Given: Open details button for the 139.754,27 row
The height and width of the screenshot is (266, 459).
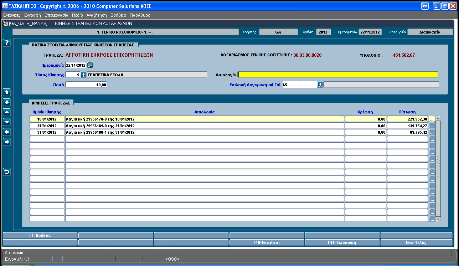Looking at the screenshot, I should (432, 126).
